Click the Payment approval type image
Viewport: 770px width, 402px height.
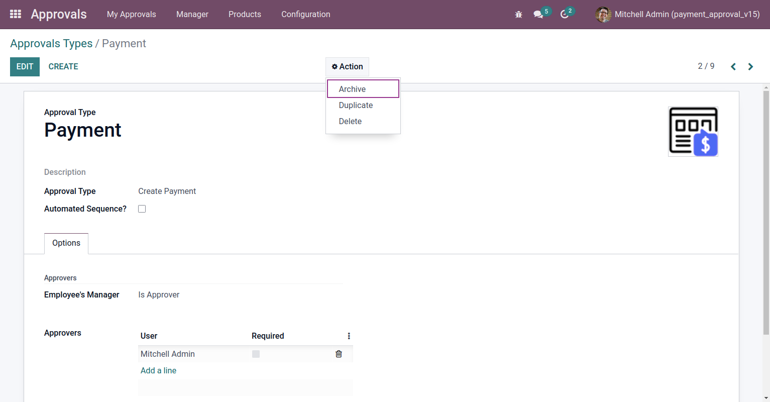click(693, 132)
